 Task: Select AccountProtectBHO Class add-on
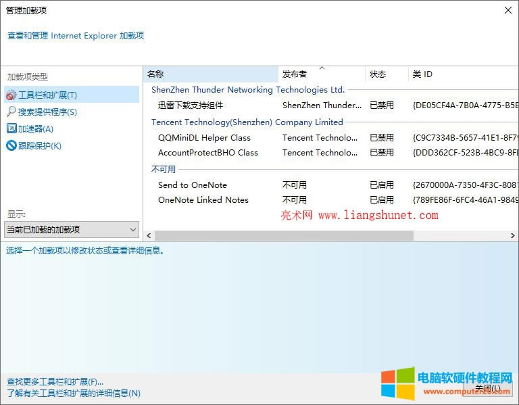[208, 153]
